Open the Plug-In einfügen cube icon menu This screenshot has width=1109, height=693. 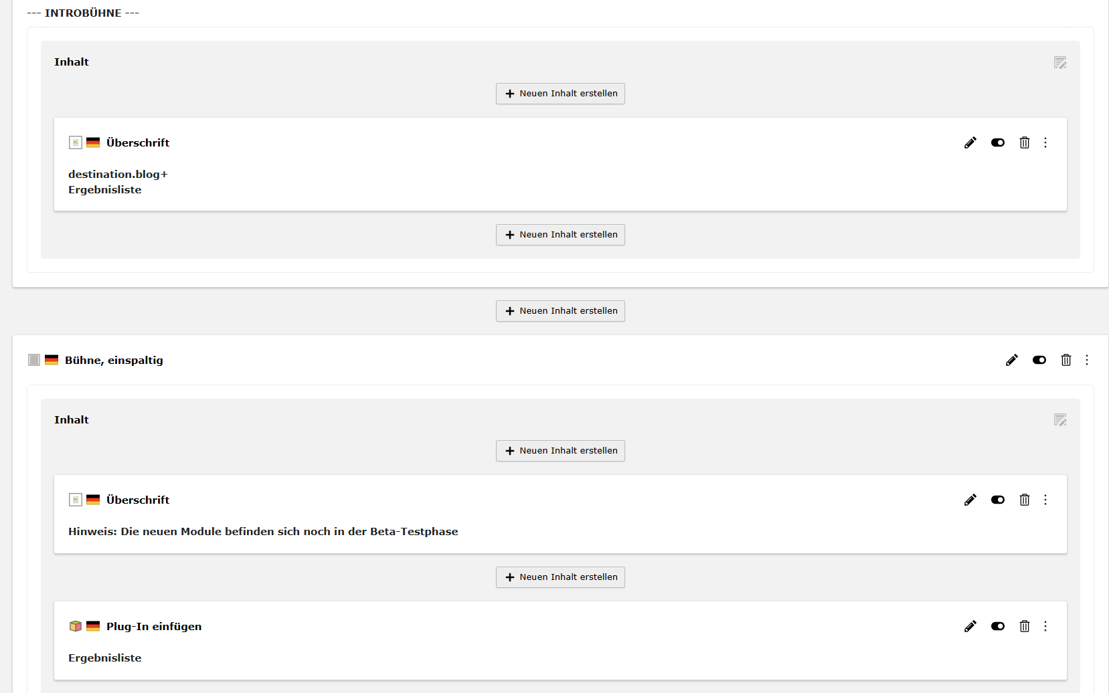pyautogui.click(x=76, y=626)
